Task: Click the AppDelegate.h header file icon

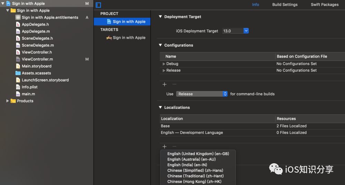Action: [18, 25]
